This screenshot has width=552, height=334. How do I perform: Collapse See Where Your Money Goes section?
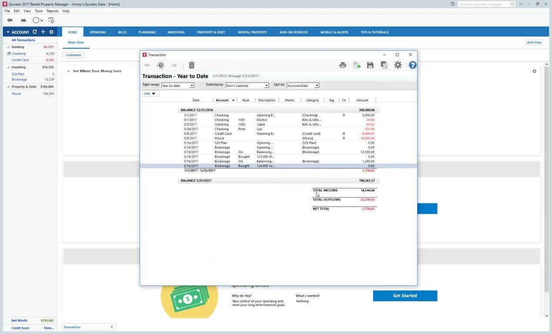68,71
